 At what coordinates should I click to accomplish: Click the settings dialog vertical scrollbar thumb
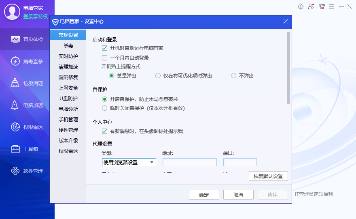coord(288,68)
